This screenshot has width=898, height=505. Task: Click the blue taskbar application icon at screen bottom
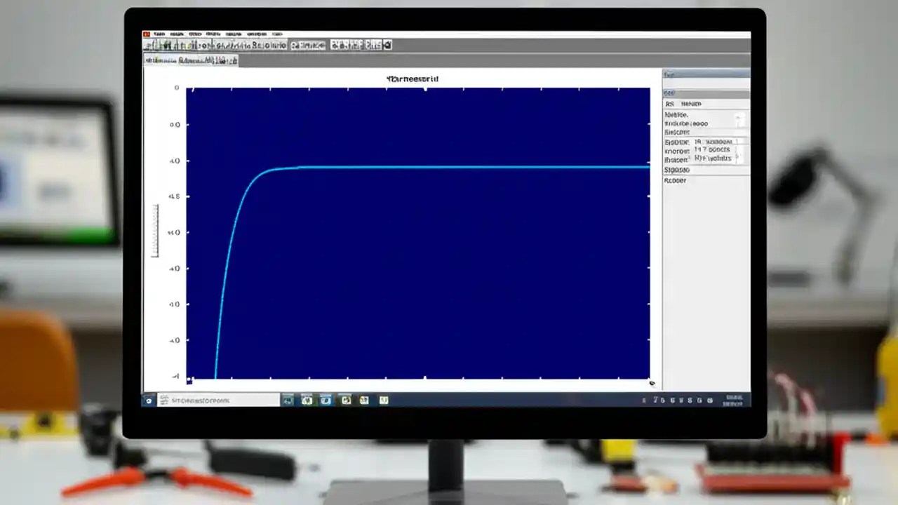click(x=325, y=400)
